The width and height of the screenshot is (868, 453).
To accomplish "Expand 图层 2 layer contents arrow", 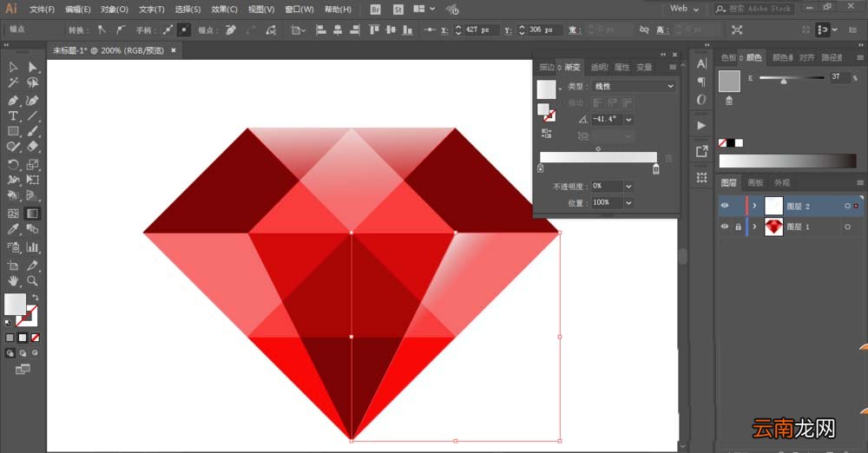I will [754, 206].
